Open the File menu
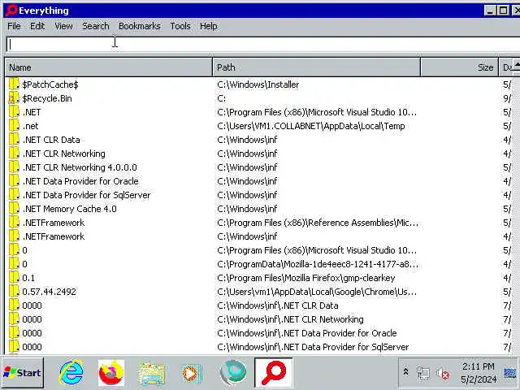Image resolution: width=520 pixels, height=390 pixels. click(14, 26)
